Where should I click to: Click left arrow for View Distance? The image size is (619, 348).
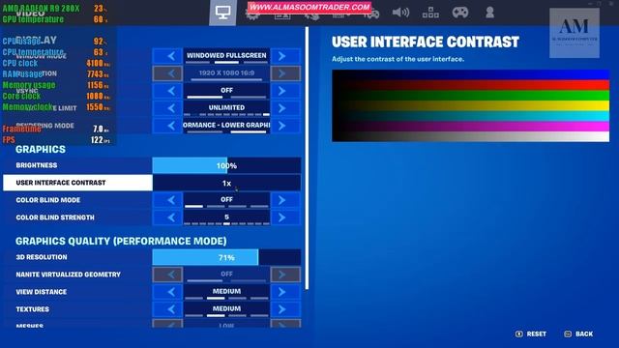(167, 292)
